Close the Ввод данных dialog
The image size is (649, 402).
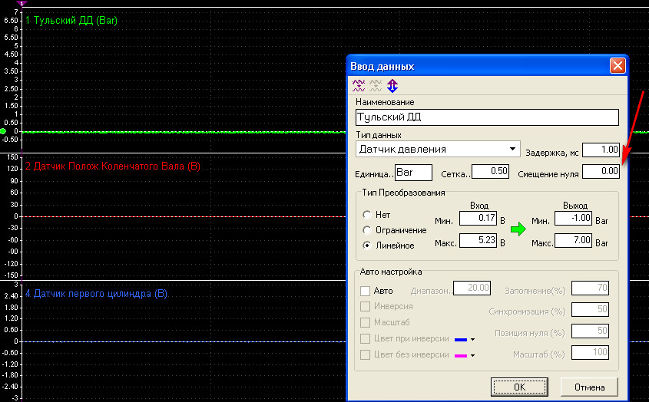tap(618, 66)
